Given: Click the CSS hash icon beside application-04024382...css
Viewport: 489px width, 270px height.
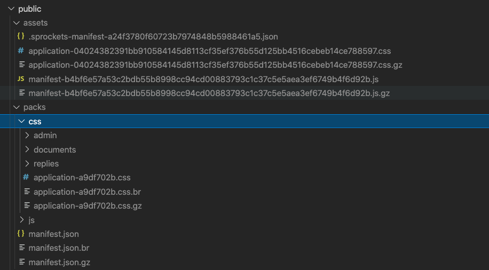Looking at the screenshot, I should click(21, 51).
